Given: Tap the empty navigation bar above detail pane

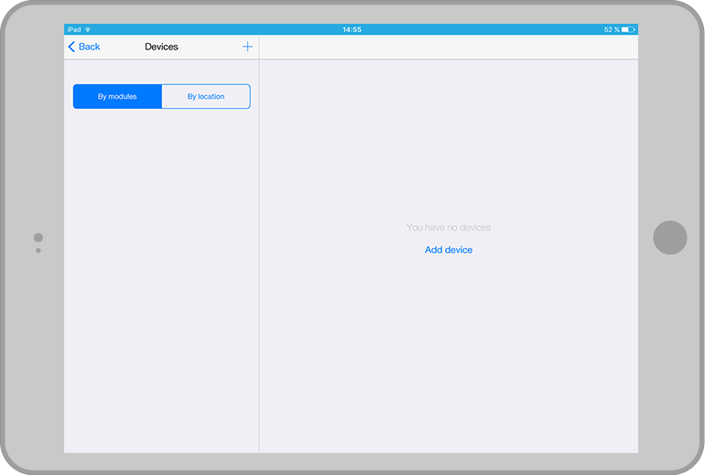Looking at the screenshot, I should tap(449, 47).
